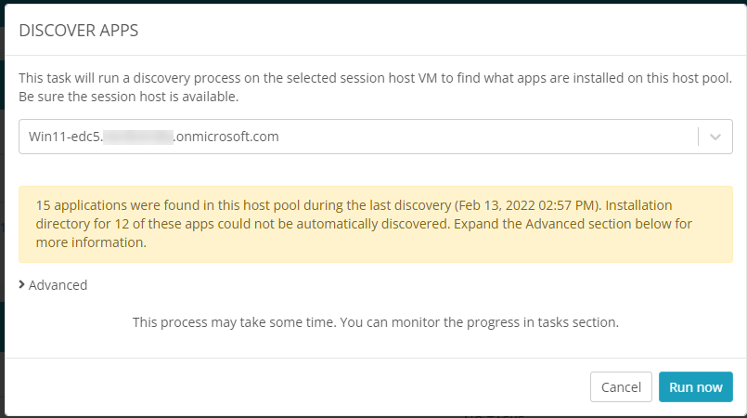Click the DISCOVER APPS dialog title

(x=79, y=30)
